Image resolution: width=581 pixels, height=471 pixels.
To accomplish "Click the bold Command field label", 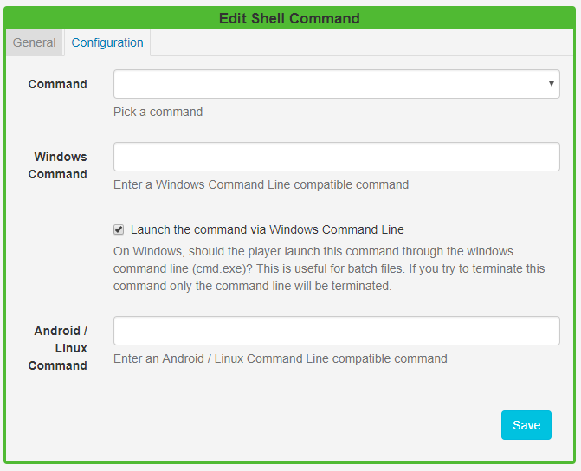I will 57,84.
